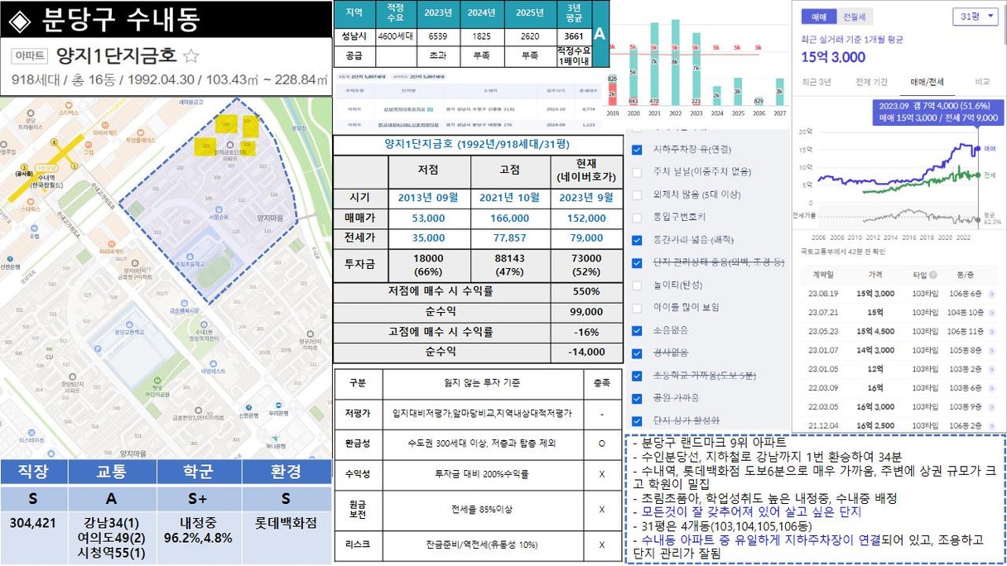The height and width of the screenshot is (566, 1007).
Task: Select the 우리은행 bank marker
Action: 278,405
